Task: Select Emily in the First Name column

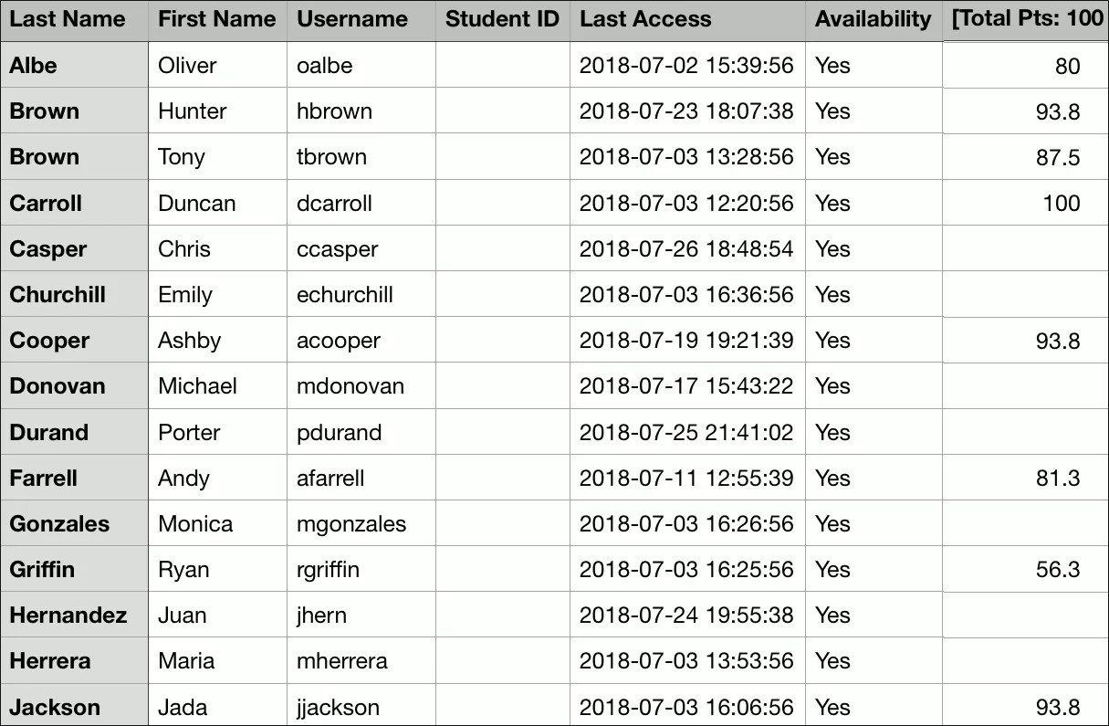Action: (185, 295)
